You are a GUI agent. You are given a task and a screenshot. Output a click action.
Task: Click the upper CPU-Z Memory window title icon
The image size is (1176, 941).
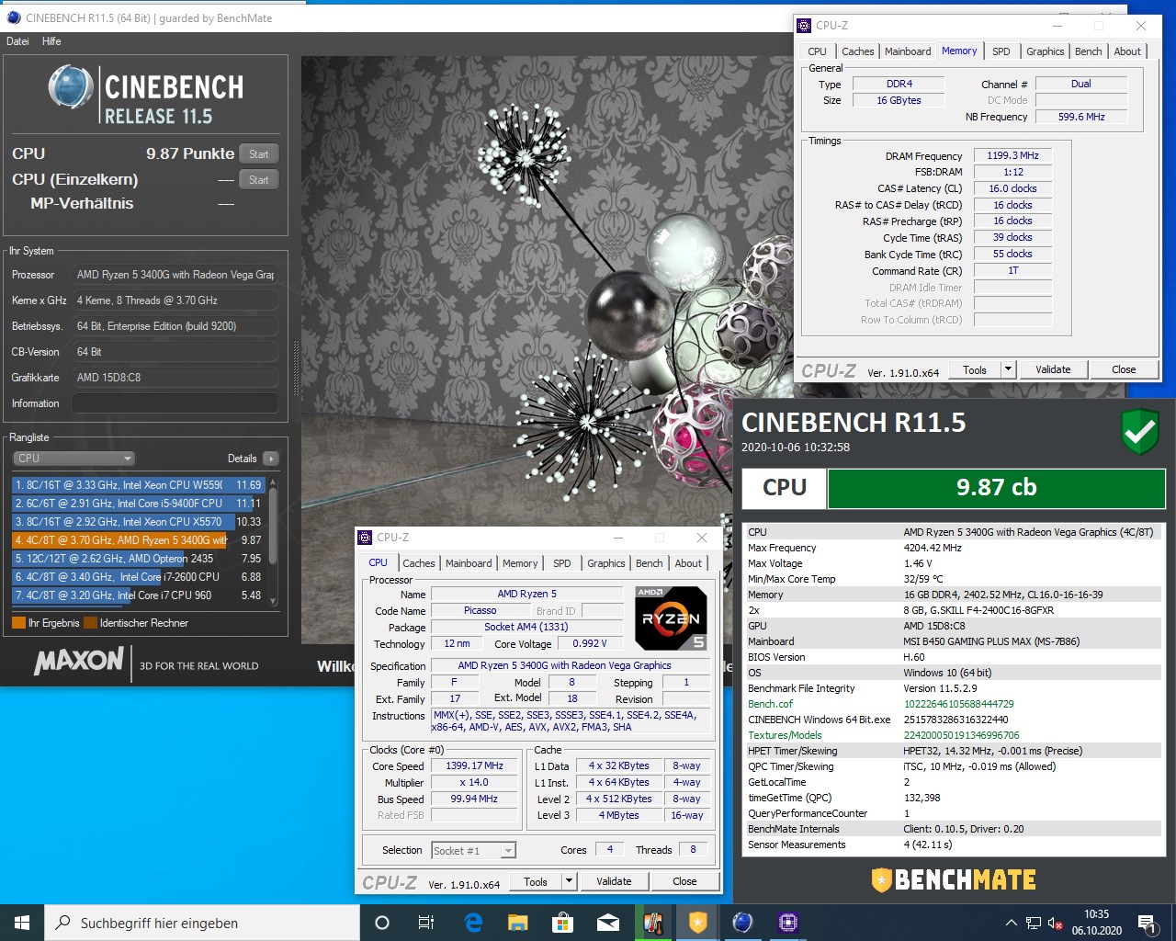(804, 26)
